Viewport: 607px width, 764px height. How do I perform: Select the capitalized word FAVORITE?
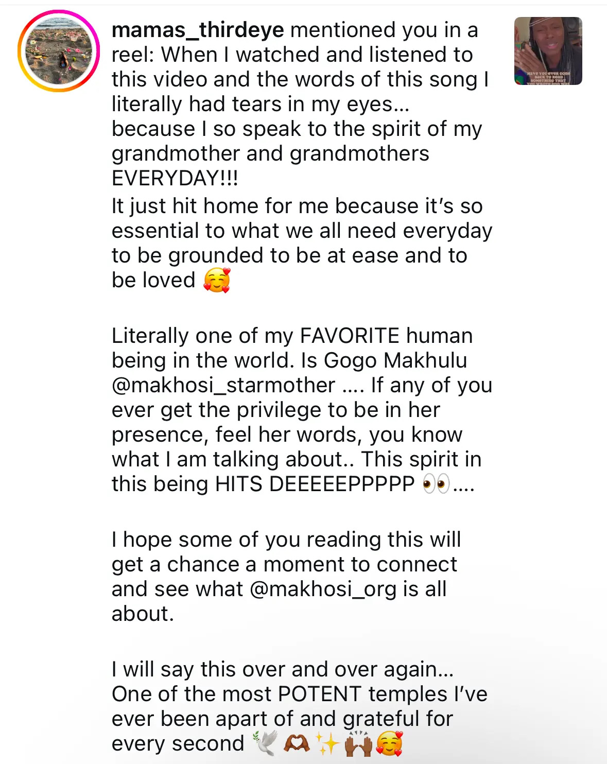pyautogui.click(x=350, y=336)
